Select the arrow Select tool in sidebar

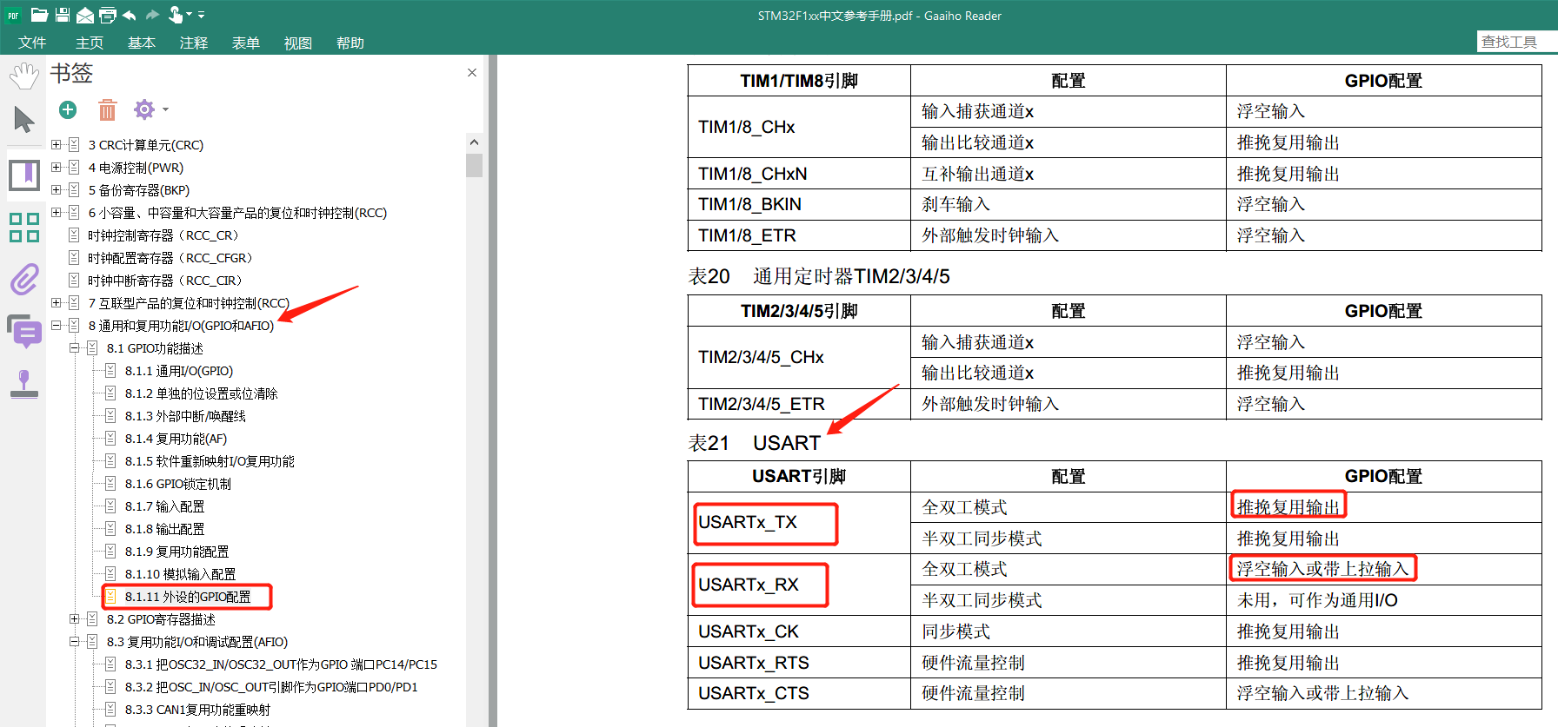(24, 119)
